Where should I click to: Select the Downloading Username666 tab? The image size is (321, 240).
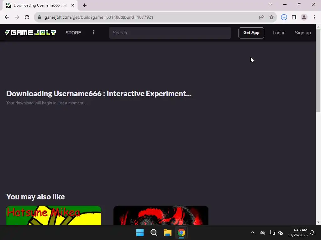(x=40, y=5)
